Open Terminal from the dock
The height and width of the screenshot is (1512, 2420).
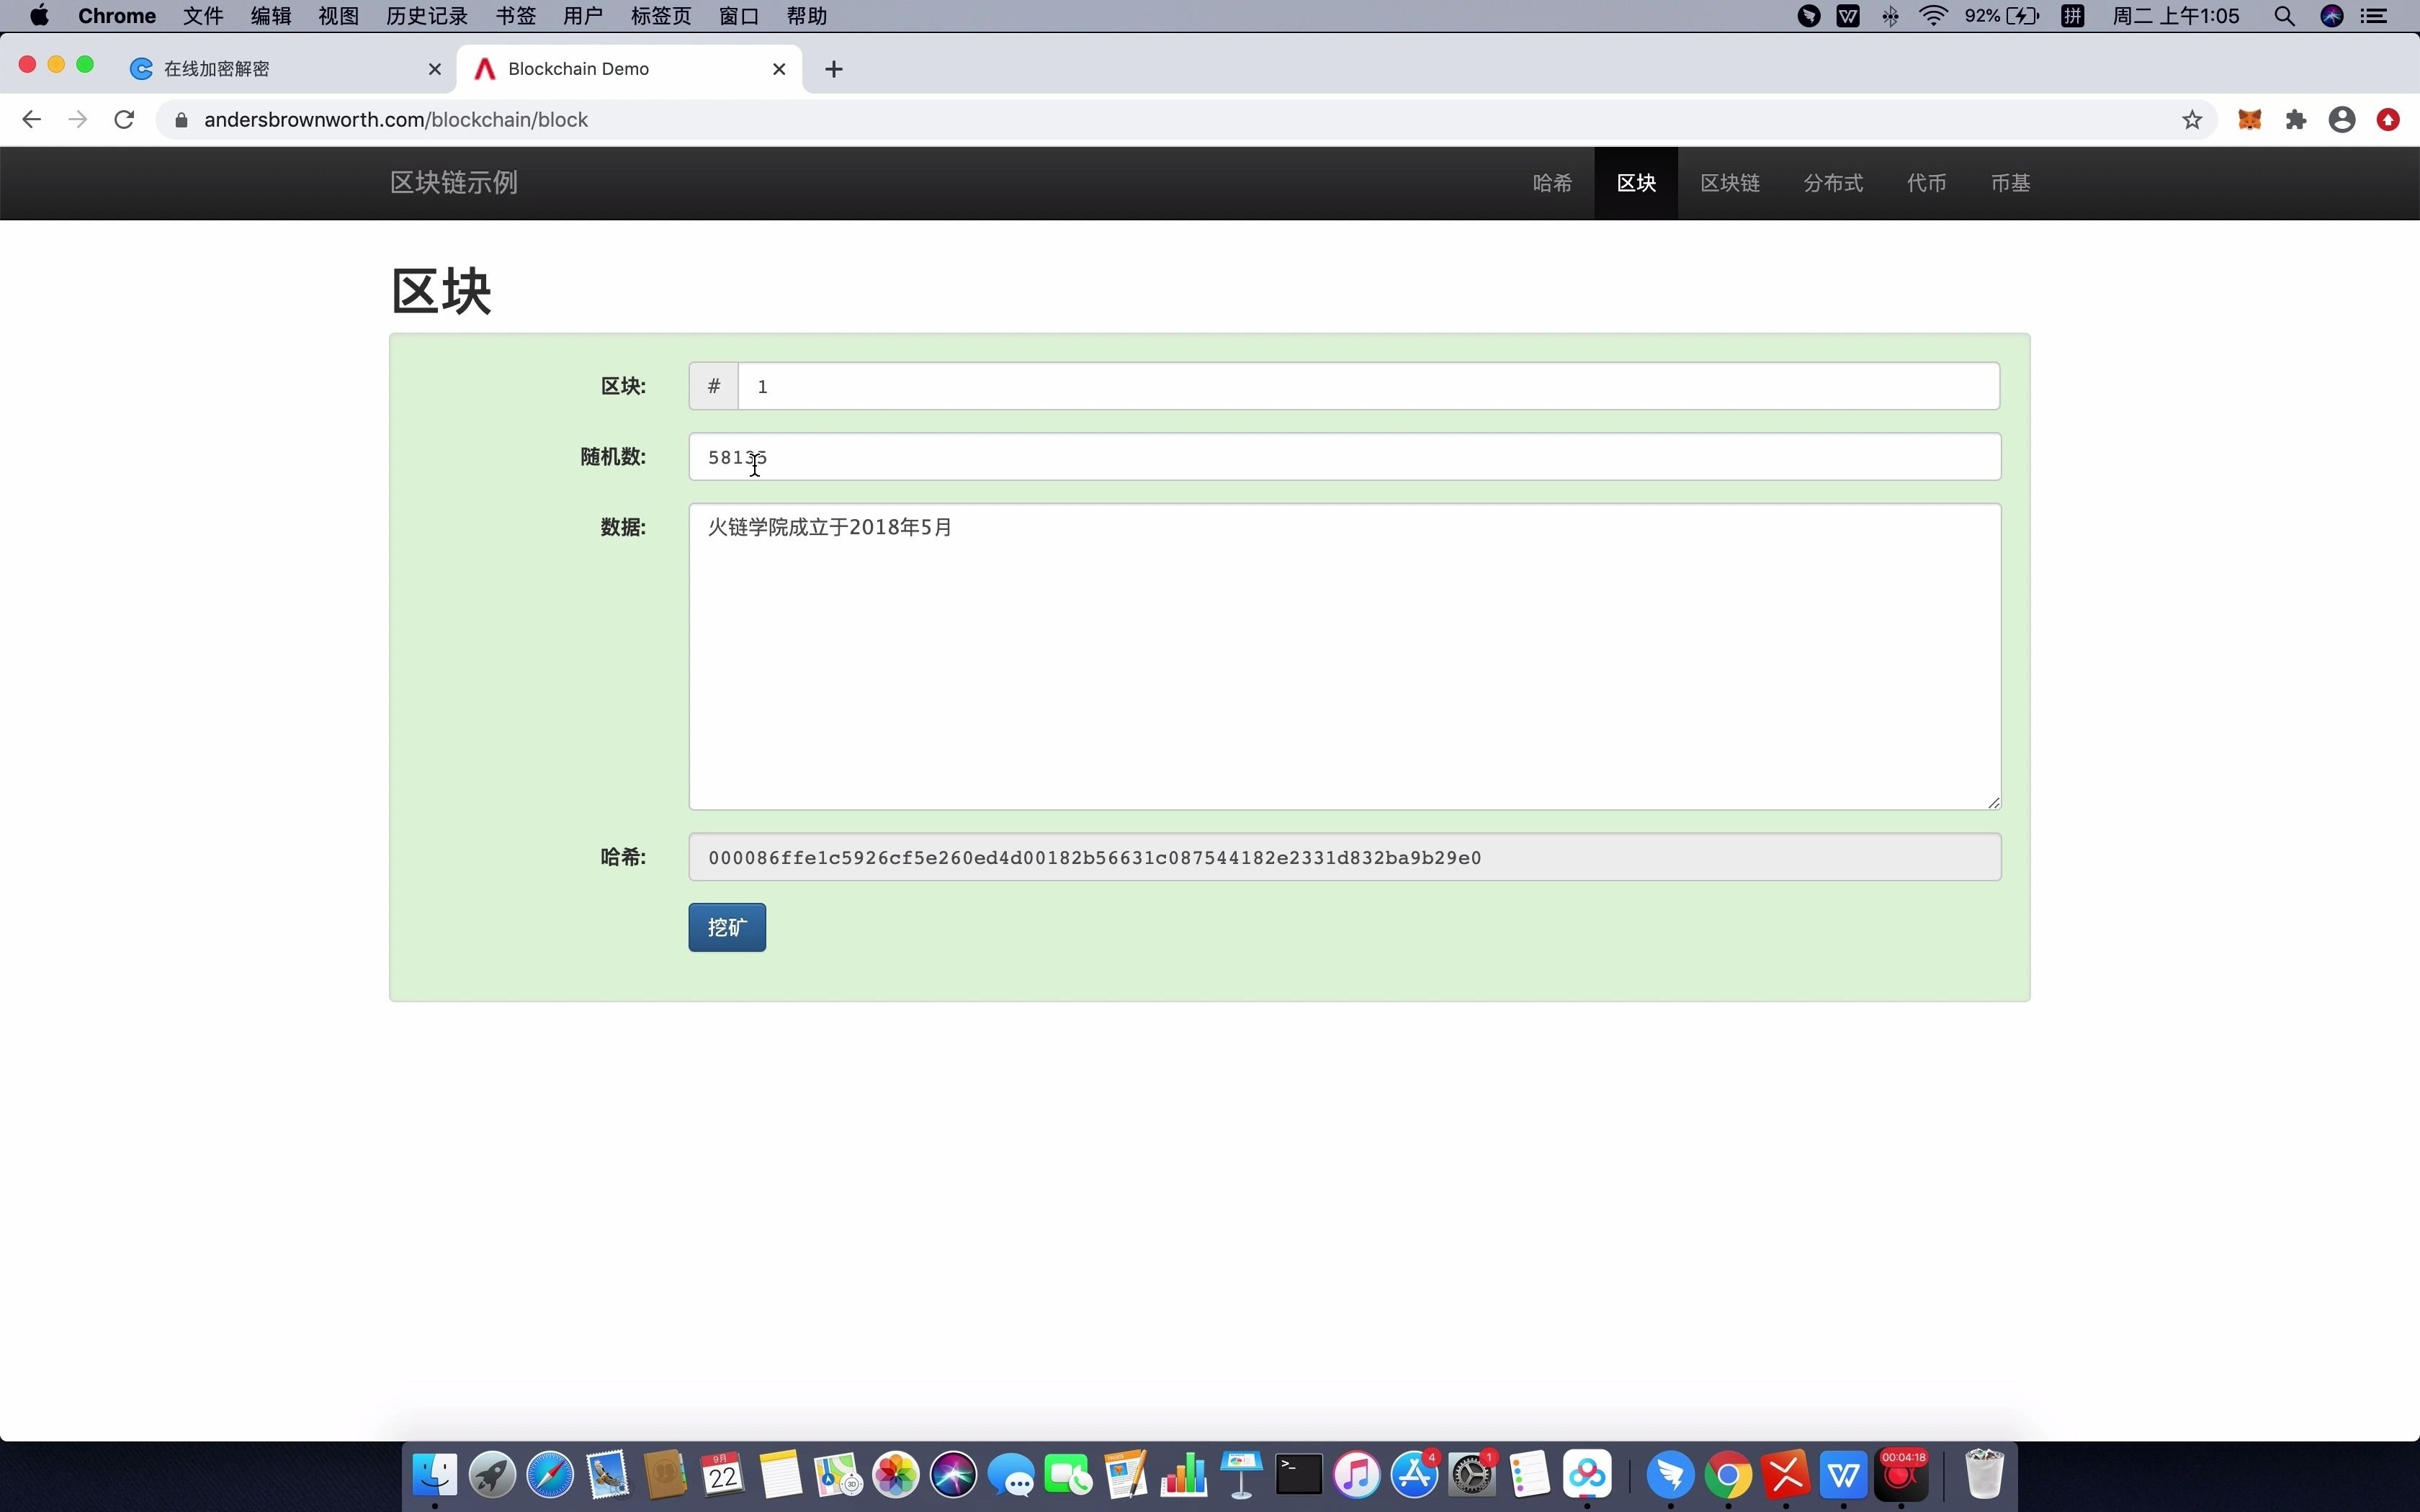tap(1299, 1474)
